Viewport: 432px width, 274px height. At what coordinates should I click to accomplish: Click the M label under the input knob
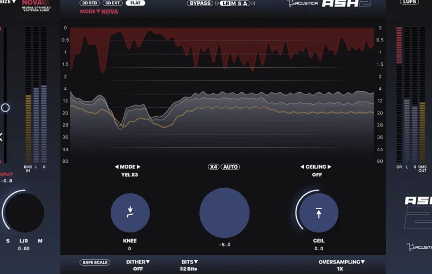click(x=40, y=241)
